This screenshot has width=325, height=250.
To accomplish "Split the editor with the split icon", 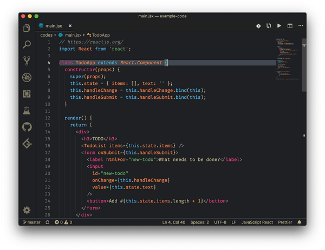I will [290, 26].
